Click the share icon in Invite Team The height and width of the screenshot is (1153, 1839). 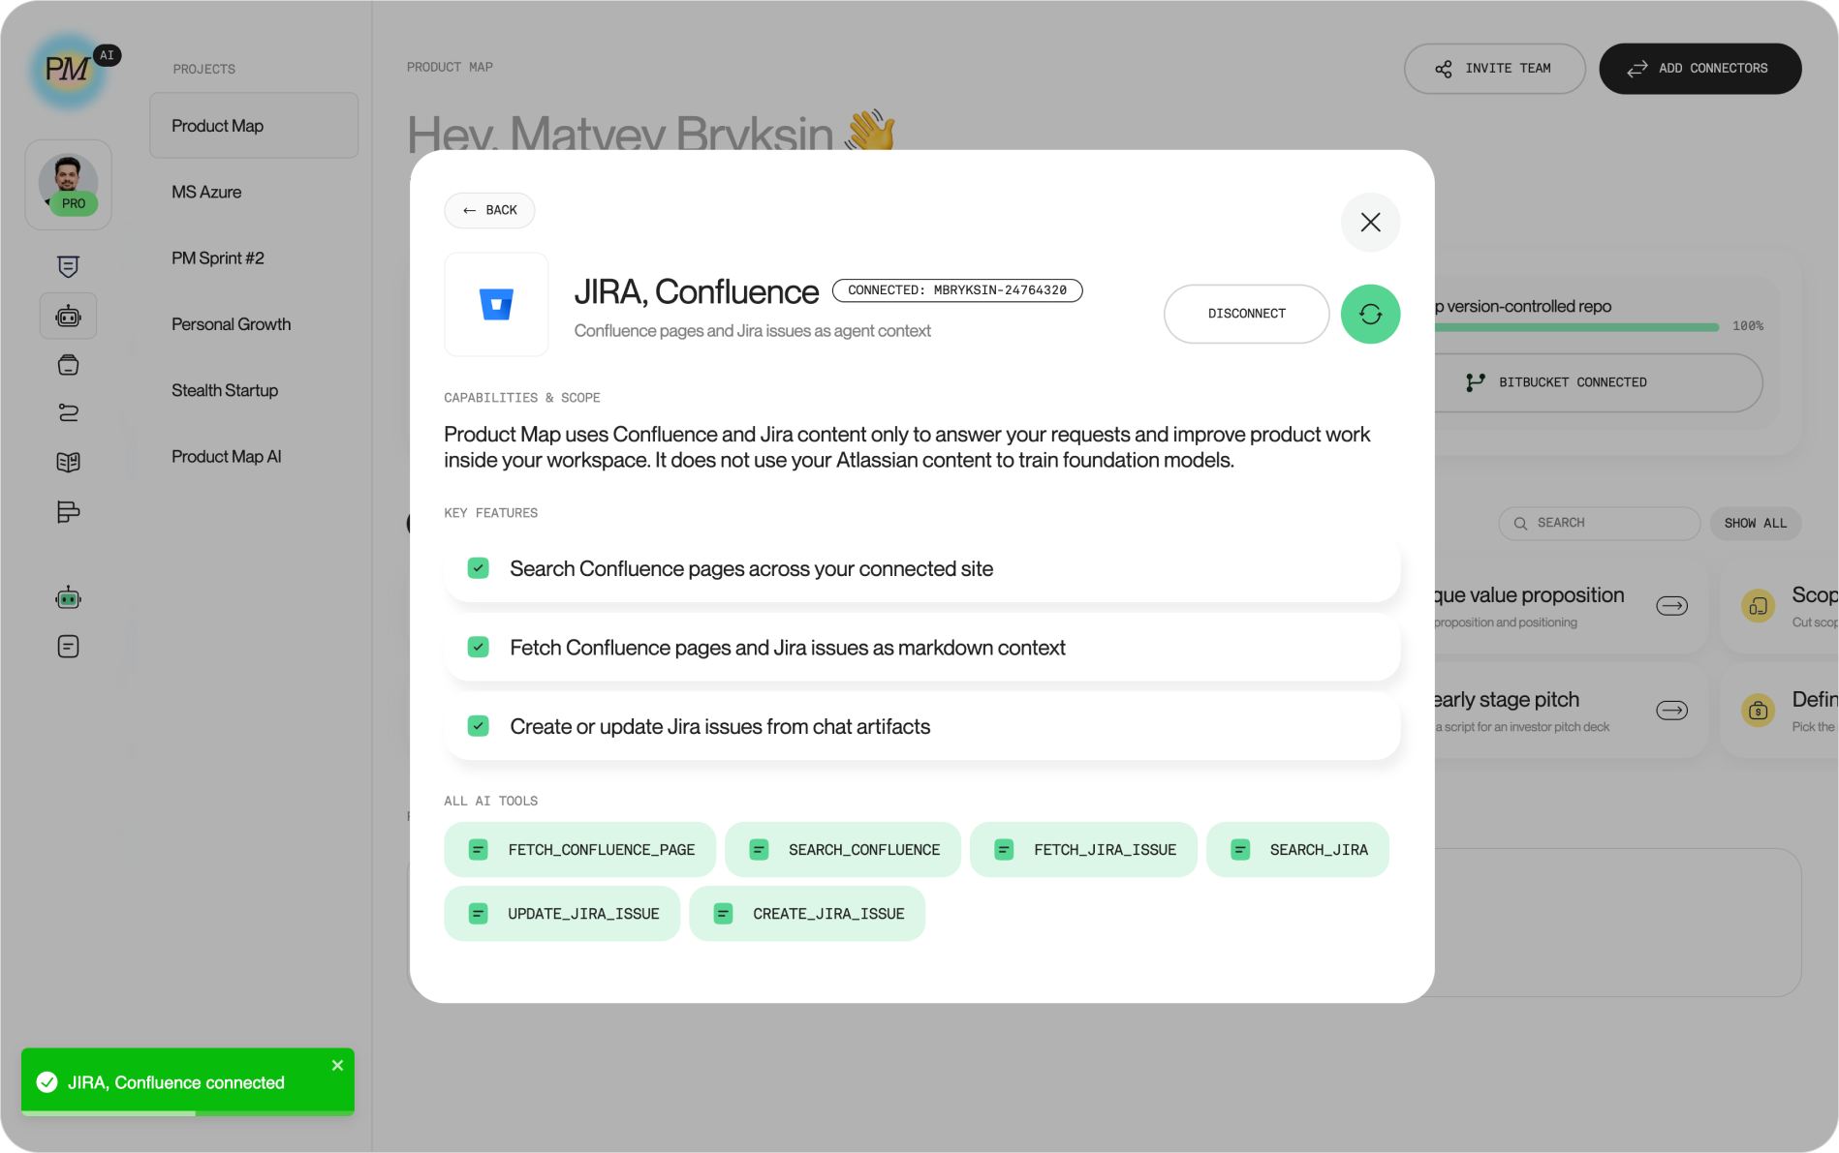click(1444, 69)
